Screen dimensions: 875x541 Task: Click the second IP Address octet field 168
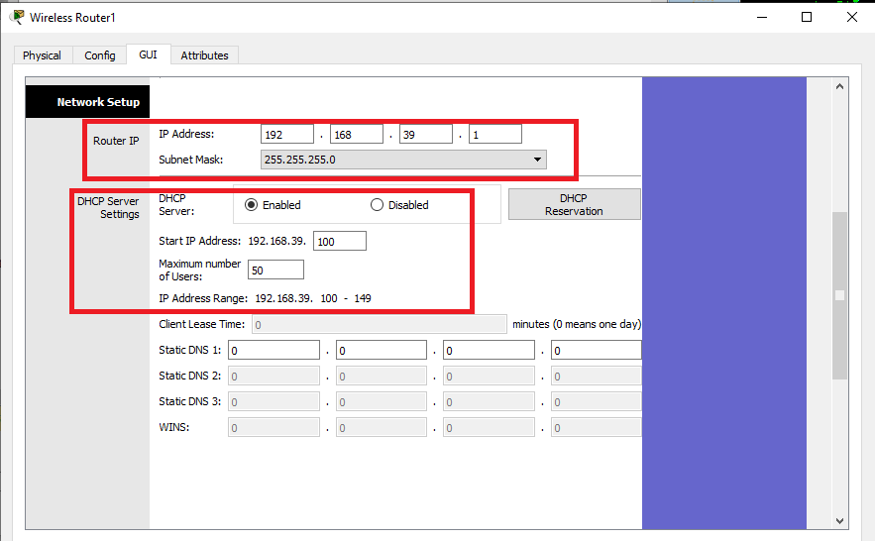coord(357,135)
